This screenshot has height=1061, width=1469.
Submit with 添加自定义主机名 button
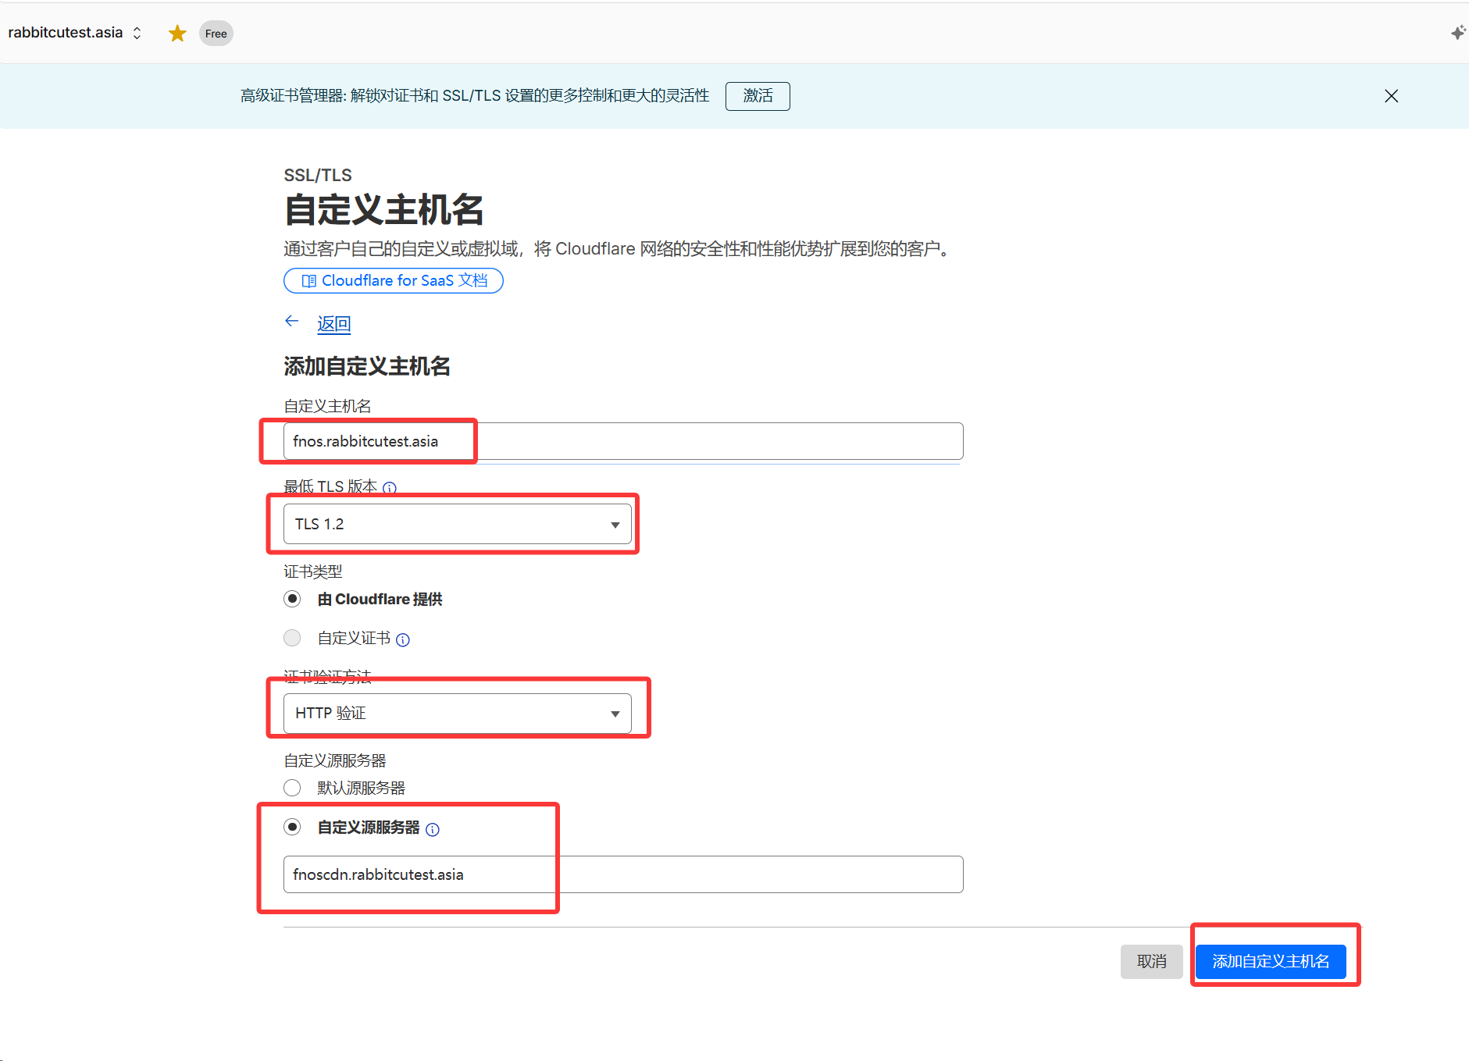[x=1270, y=961]
